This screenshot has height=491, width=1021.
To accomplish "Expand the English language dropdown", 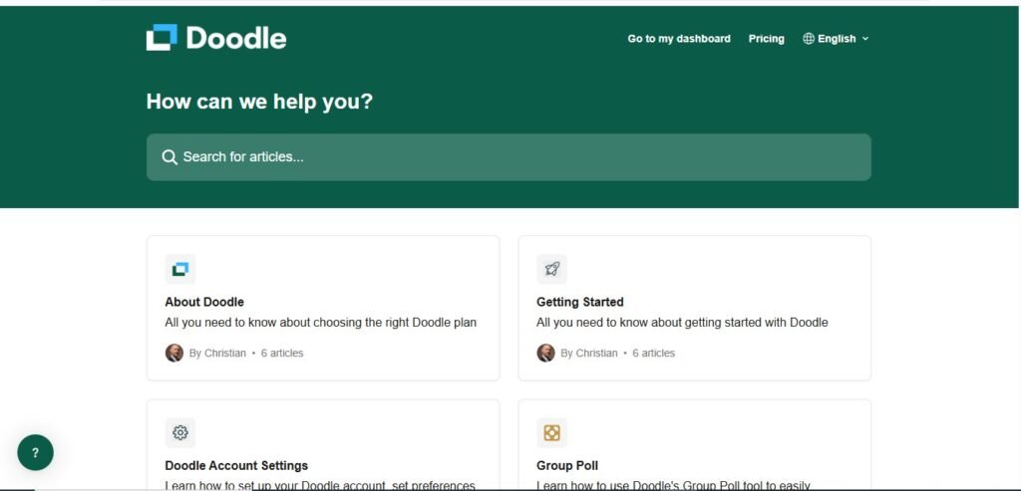I will (x=837, y=39).
